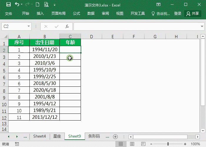The image size is (206, 147).
Task: Click the horizontal scrollbar right arrow
Action: click(x=197, y=137)
